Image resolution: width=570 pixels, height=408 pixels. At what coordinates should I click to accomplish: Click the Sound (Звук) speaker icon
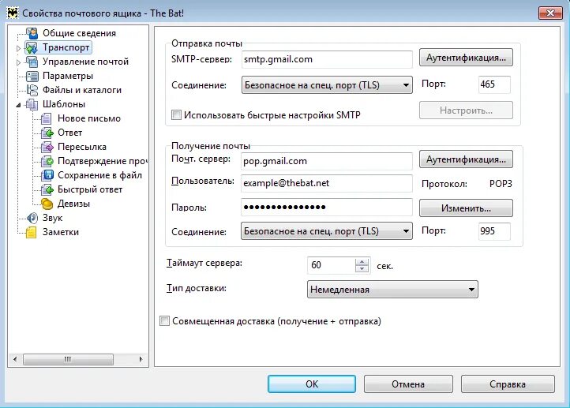(x=32, y=218)
